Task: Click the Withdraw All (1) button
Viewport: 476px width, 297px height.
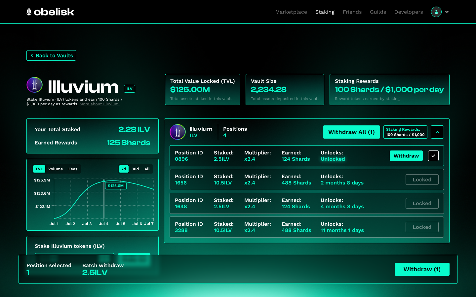Action: 351,132
